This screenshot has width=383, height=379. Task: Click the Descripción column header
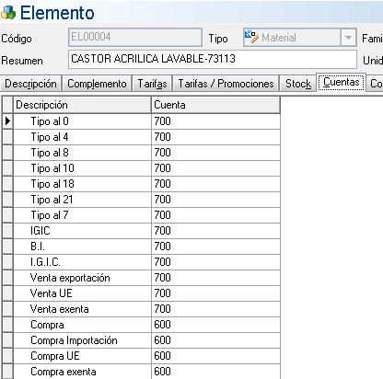click(82, 105)
